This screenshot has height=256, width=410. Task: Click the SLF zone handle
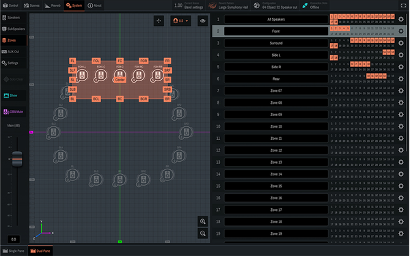[72, 70]
